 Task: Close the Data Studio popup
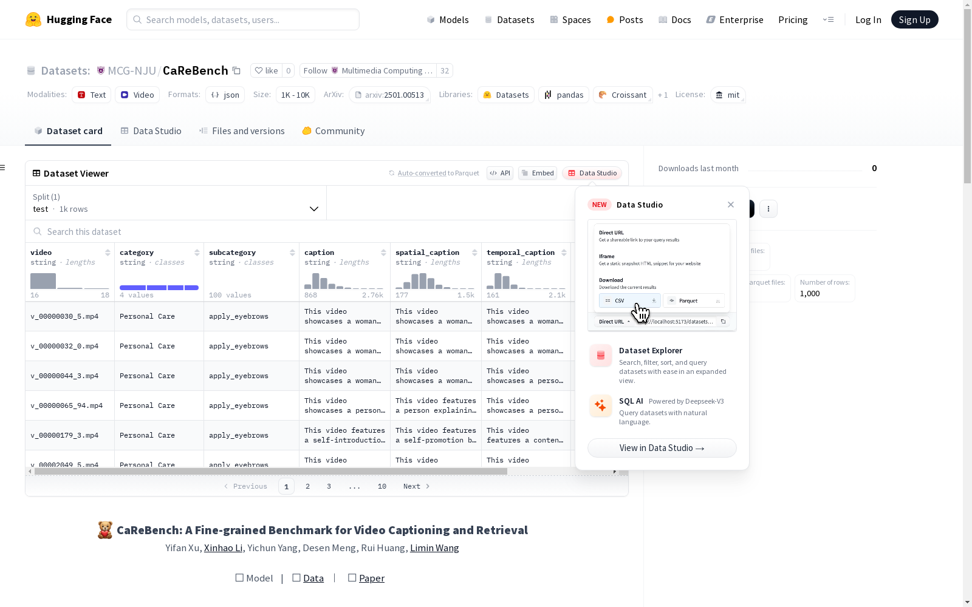tap(731, 205)
